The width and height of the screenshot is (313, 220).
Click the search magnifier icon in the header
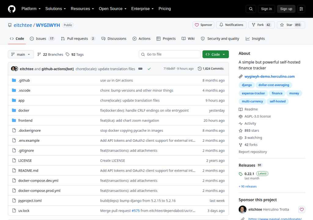pyautogui.click(x=251, y=9)
